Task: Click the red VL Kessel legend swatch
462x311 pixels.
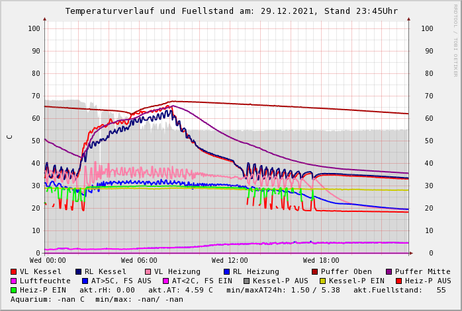Action: click(x=13, y=271)
